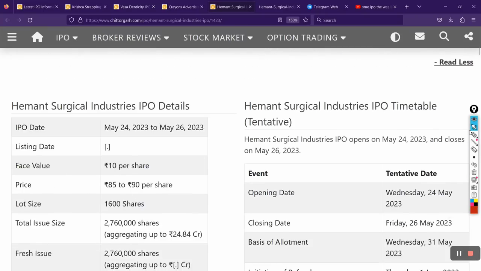The image size is (481, 271).
Task: Clear annotations with trash can icon
Action: (x=474, y=172)
